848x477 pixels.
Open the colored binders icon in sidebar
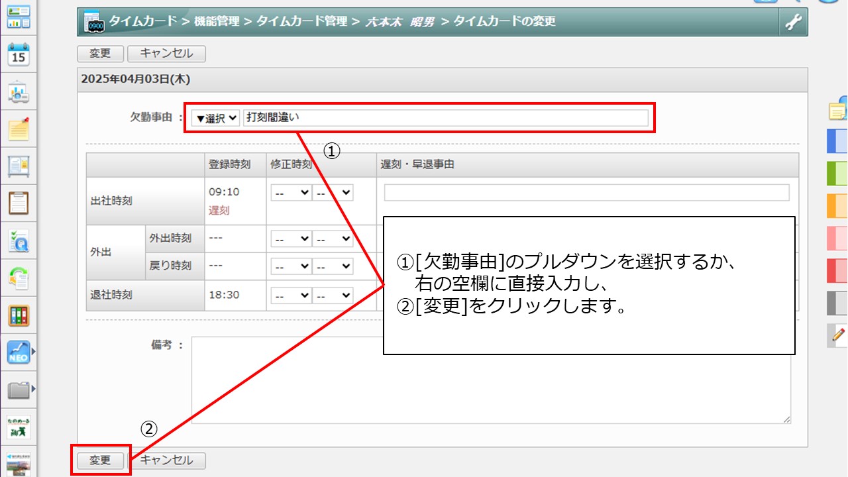(19, 315)
